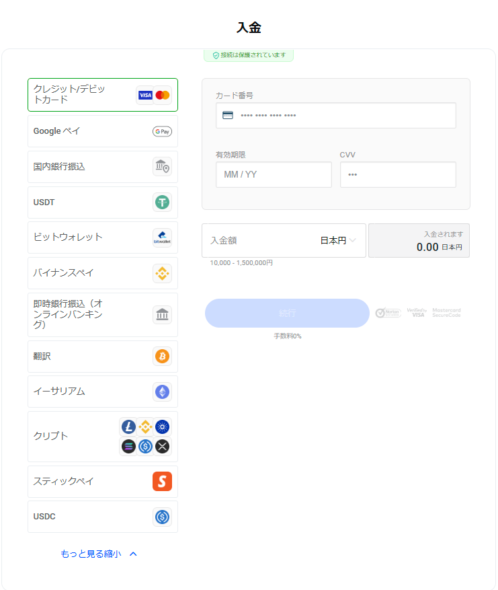
Task: Select the Cardano icon
Action: 162,427
